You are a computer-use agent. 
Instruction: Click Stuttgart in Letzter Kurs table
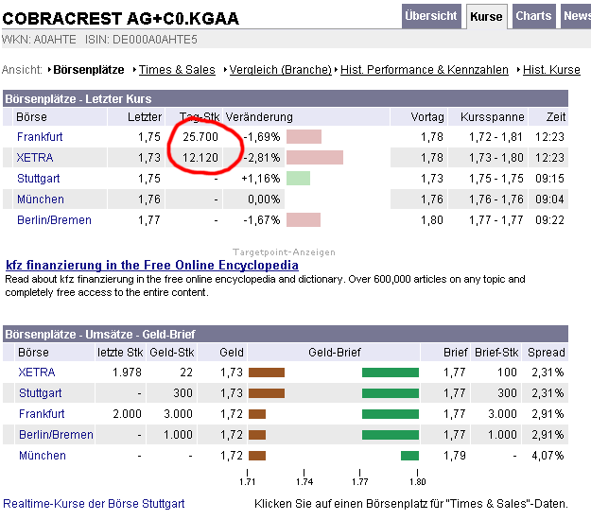pyautogui.click(x=39, y=179)
